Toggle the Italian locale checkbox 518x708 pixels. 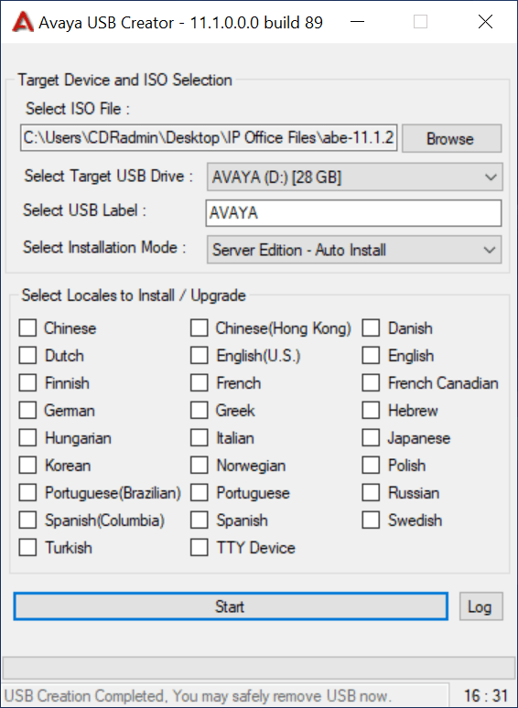coord(200,438)
